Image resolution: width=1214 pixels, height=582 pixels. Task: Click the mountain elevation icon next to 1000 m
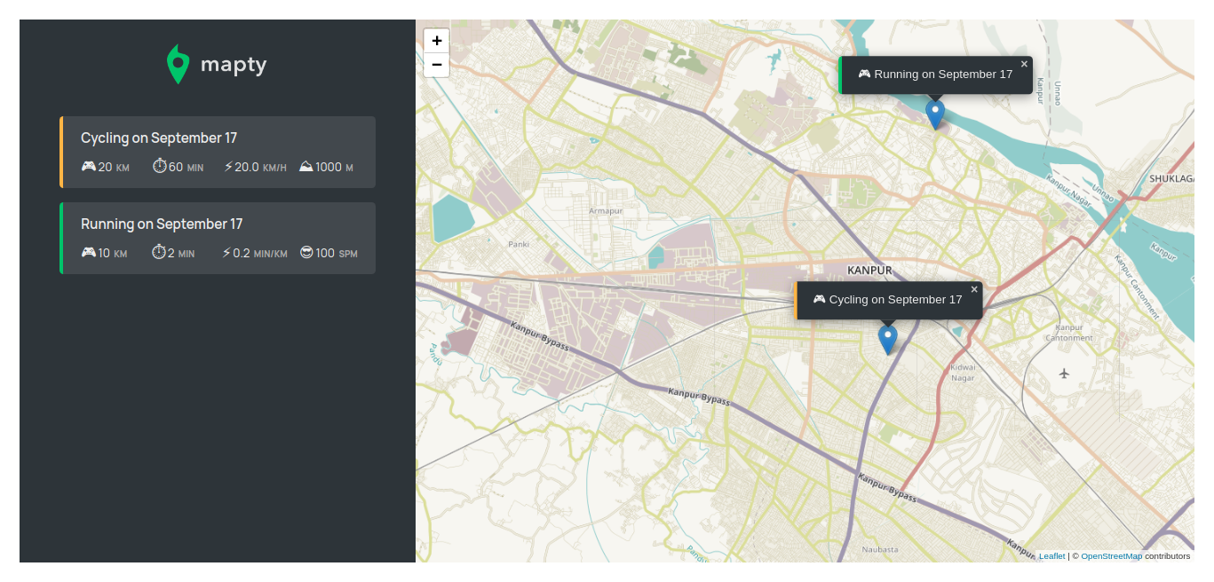click(x=305, y=166)
